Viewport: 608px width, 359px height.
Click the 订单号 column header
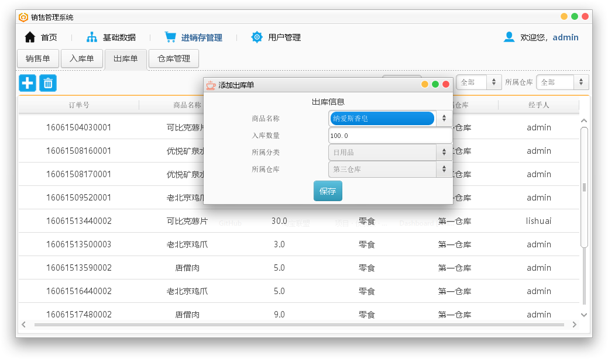coord(79,105)
